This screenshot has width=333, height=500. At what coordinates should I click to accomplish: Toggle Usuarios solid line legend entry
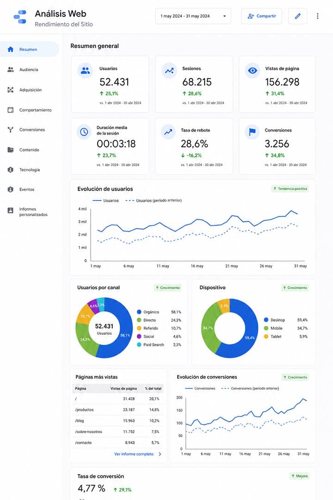click(x=105, y=200)
